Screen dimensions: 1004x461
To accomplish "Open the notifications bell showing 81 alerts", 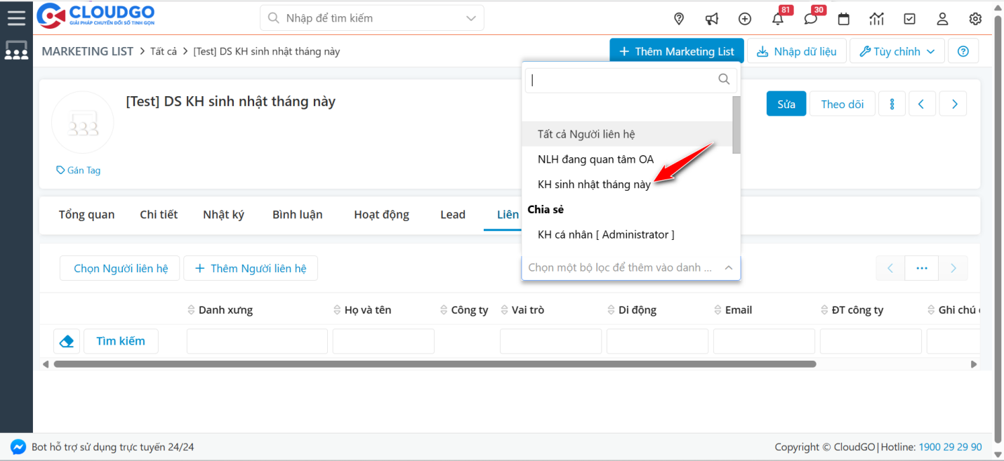I will point(777,19).
